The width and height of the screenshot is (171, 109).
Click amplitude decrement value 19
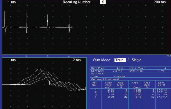tap(126, 95)
